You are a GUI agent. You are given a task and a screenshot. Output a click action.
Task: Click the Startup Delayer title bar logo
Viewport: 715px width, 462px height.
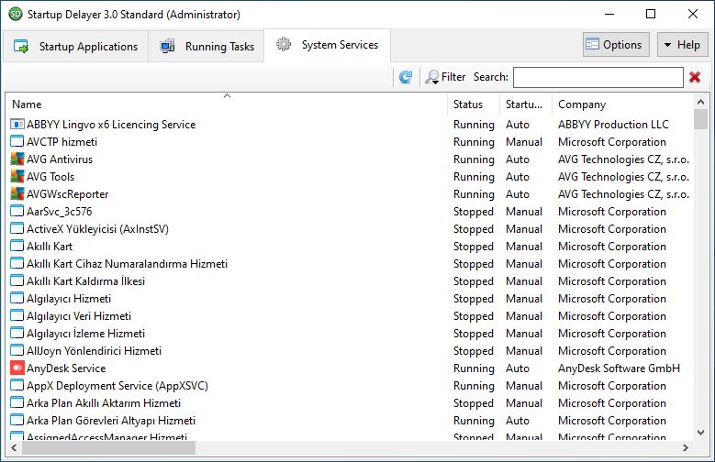click(15, 14)
